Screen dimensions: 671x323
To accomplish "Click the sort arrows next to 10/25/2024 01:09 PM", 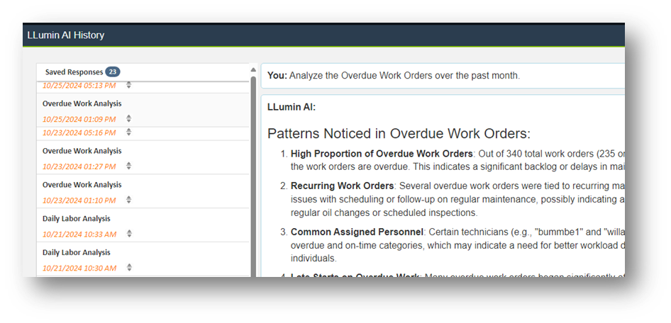I will pos(128,119).
